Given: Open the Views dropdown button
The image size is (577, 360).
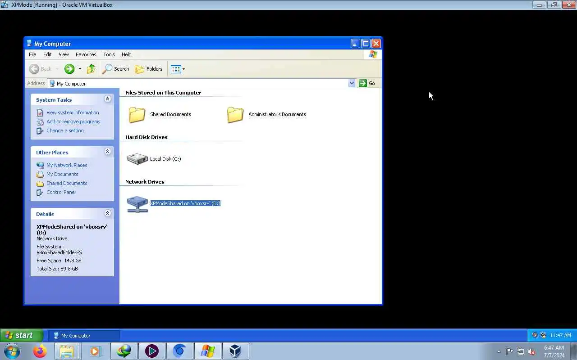Looking at the screenshot, I should [x=178, y=69].
